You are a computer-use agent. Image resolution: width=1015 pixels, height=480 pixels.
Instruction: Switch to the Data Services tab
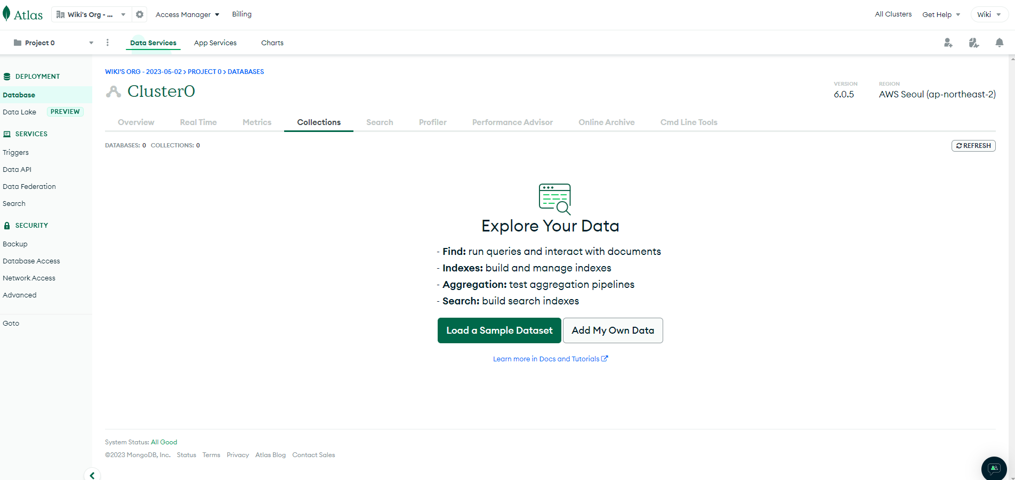point(153,43)
